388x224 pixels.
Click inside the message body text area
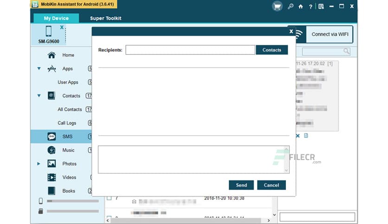(x=191, y=159)
